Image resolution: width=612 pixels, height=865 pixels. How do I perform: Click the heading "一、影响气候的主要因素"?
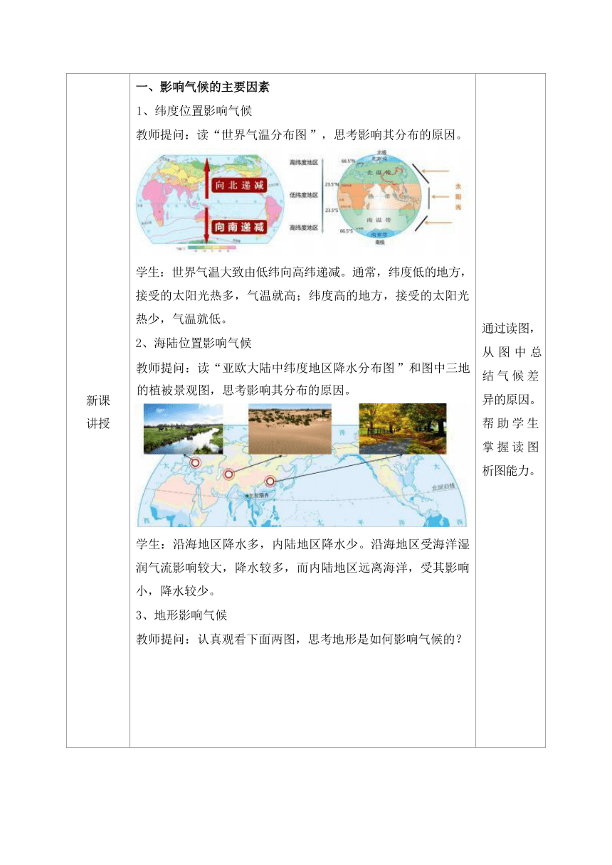203,87
